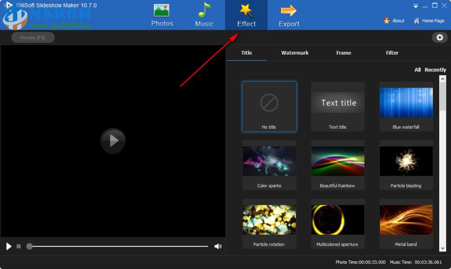
Task: Select the Particle blasting thumbnail
Action: (x=406, y=165)
